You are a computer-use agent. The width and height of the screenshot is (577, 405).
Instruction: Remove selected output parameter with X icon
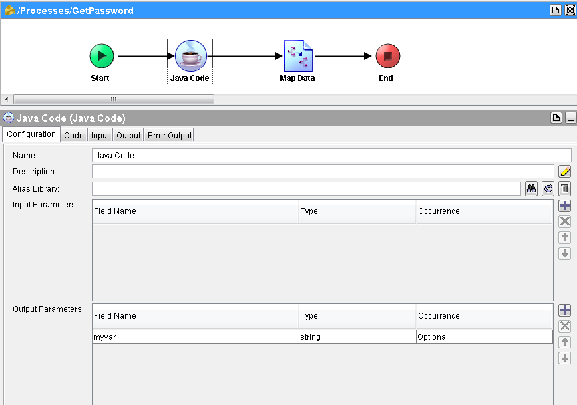pos(564,326)
